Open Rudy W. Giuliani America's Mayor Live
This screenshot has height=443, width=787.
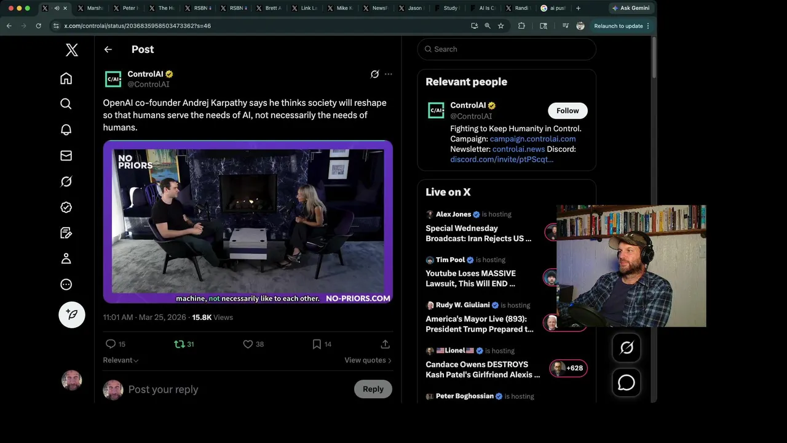pyautogui.click(x=480, y=324)
